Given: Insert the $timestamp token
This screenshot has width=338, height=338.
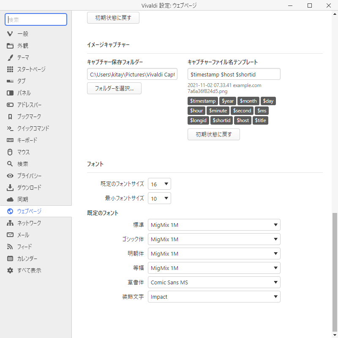Looking at the screenshot, I should [203, 101].
